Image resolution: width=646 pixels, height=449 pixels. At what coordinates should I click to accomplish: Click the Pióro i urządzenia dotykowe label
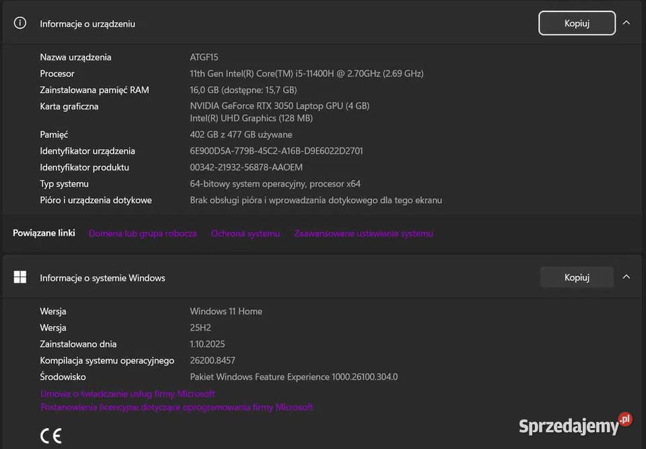(x=96, y=200)
